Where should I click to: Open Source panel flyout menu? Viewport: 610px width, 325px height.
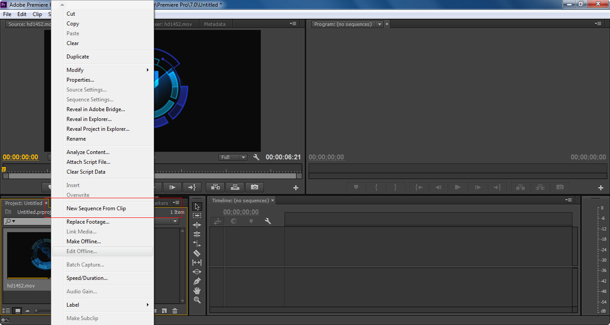point(293,24)
